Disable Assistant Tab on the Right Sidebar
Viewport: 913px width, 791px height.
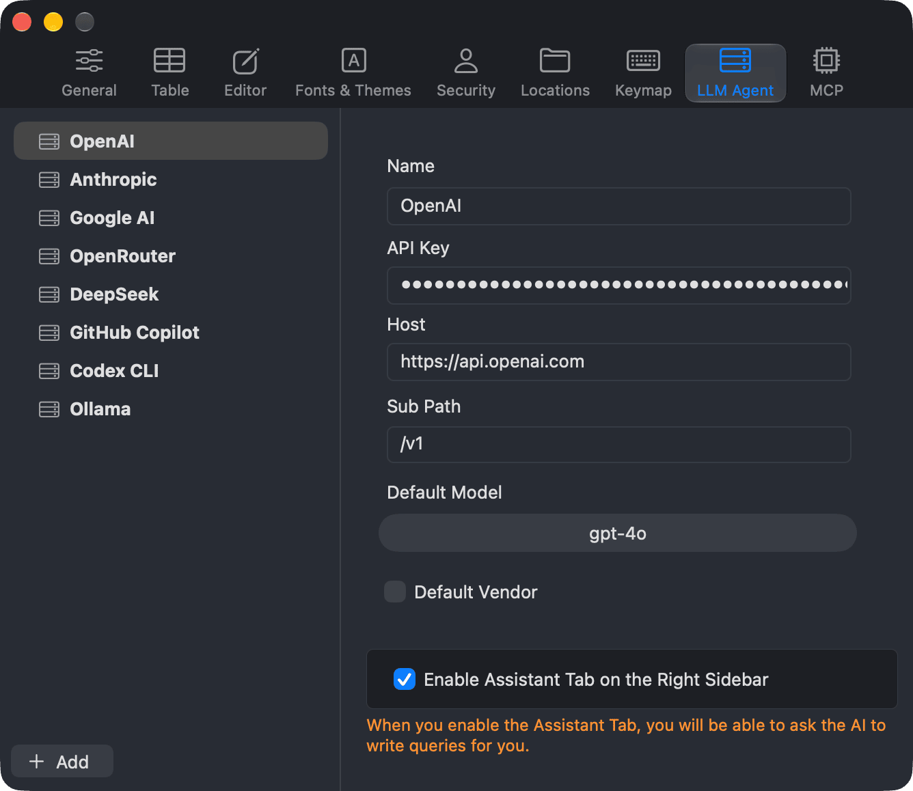[x=405, y=679]
